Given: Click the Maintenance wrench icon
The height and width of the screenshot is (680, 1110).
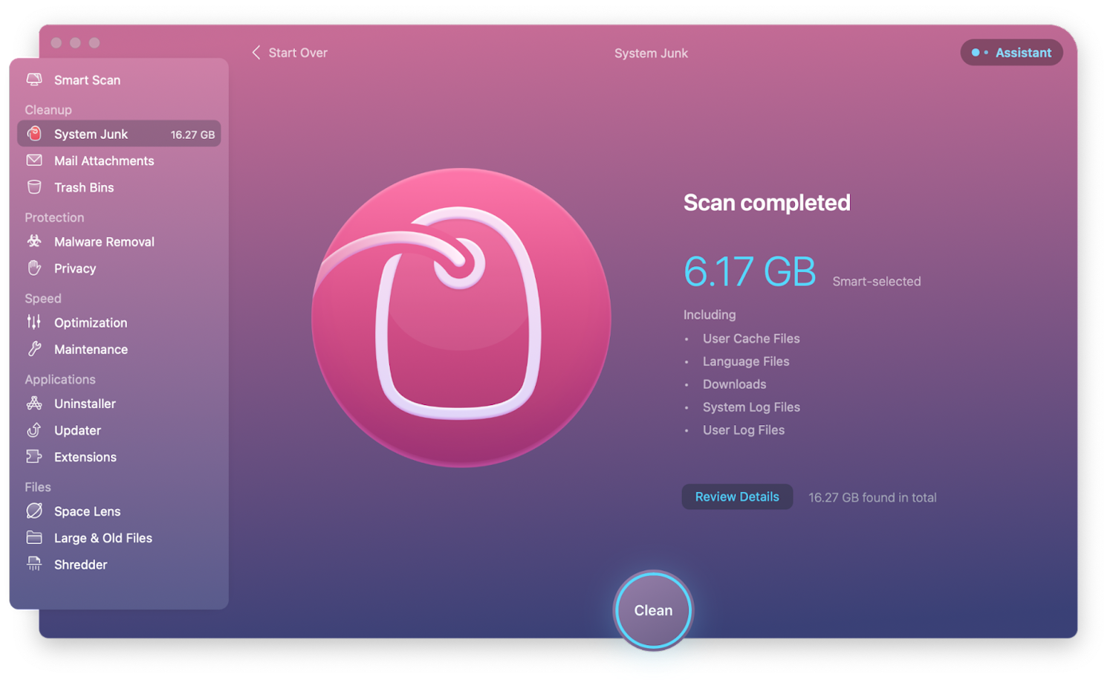Looking at the screenshot, I should [34, 349].
